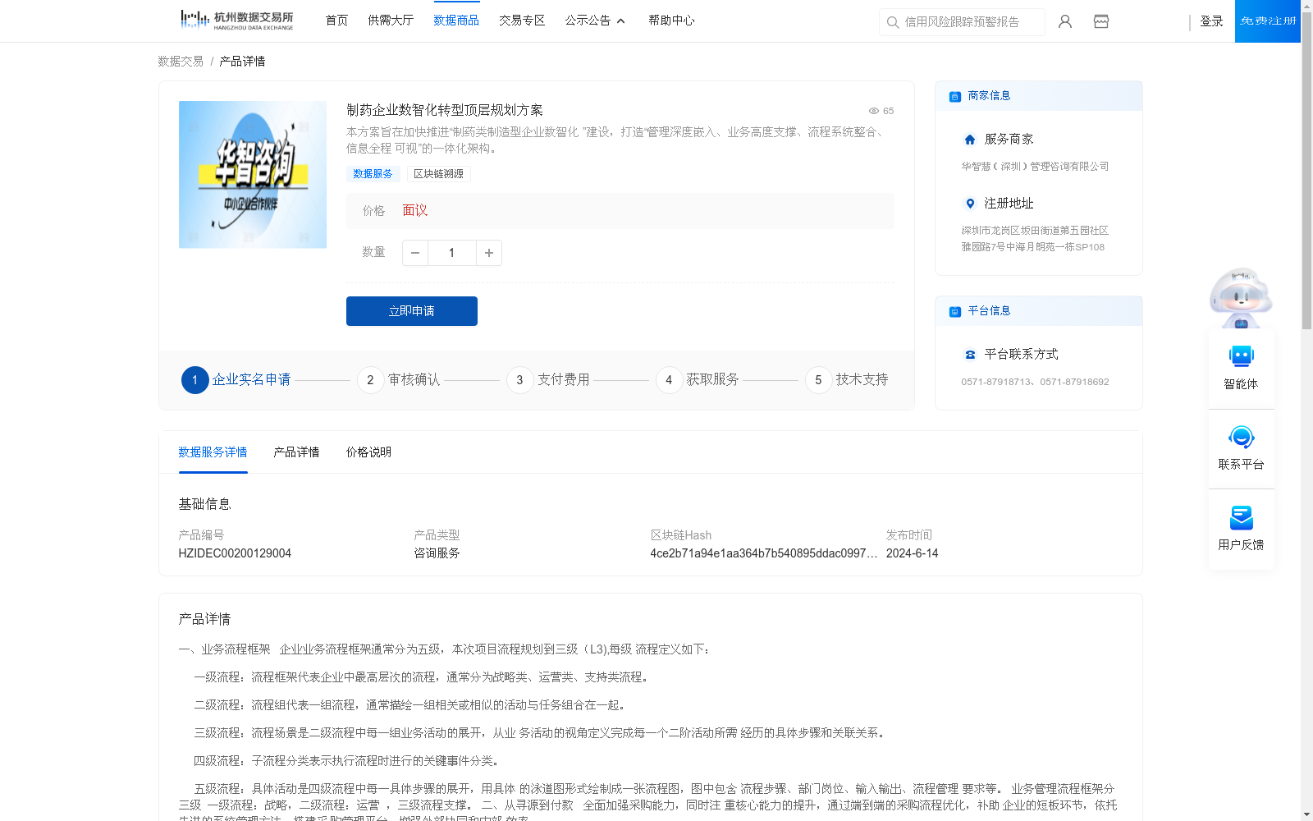Switch to 产品详情 tab

click(x=296, y=452)
